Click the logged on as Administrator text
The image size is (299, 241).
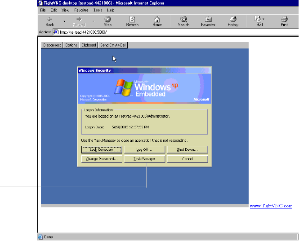pos(127,116)
